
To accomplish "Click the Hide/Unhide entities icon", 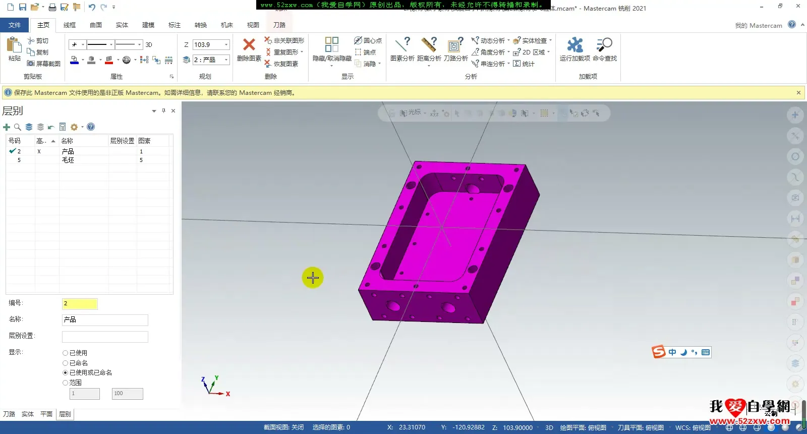I will (331, 45).
